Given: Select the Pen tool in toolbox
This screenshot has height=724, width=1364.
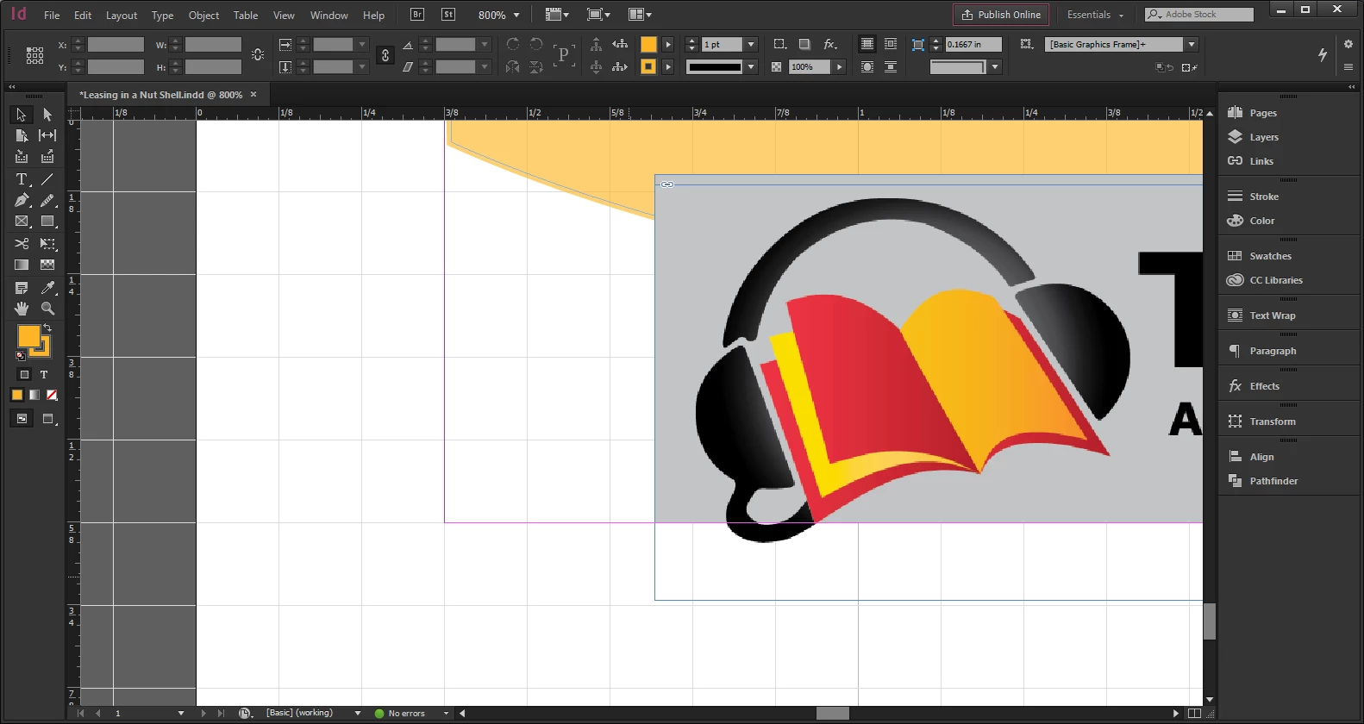Looking at the screenshot, I should pyautogui.click(x=22, y=201).
